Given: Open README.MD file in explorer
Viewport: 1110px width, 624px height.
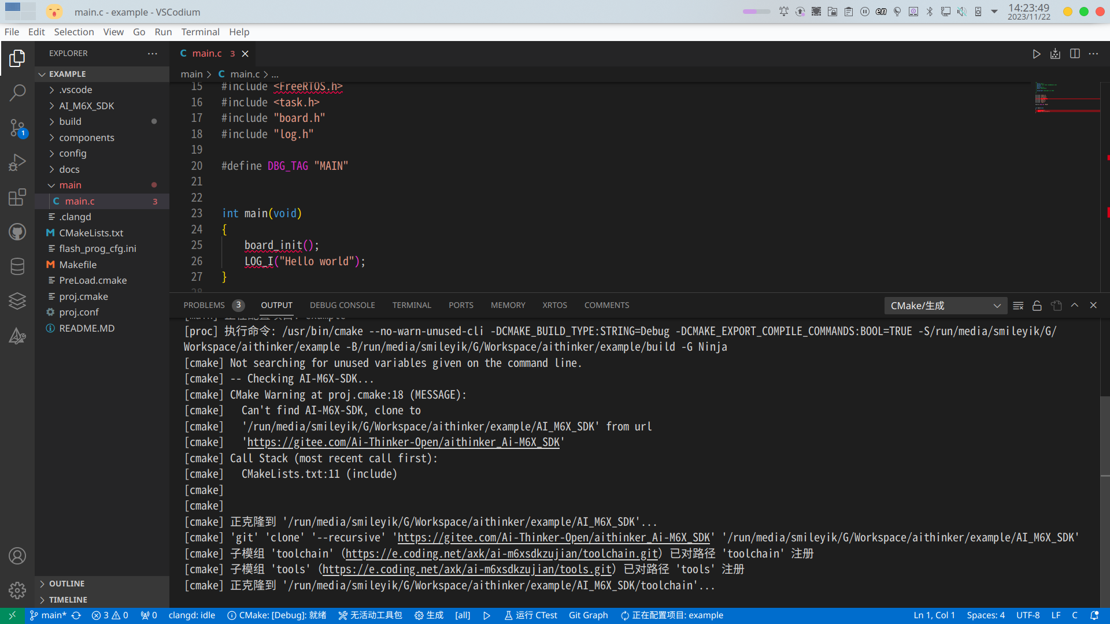Looking at the screenshot, I should pyautogui.click(x=102, y=328).
